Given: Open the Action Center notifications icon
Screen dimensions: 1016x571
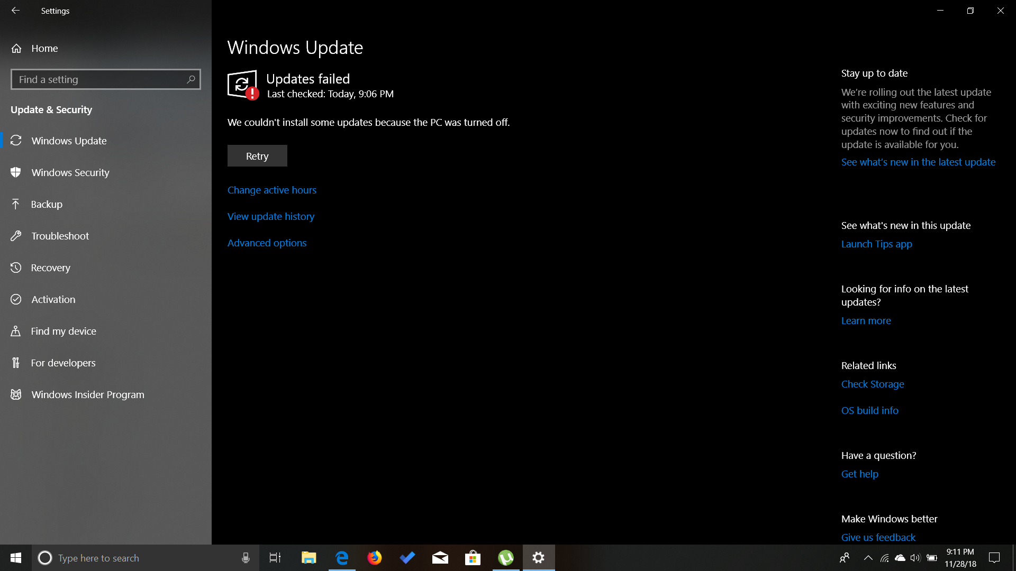Looking at the screenshot, I should pos(994,558).
